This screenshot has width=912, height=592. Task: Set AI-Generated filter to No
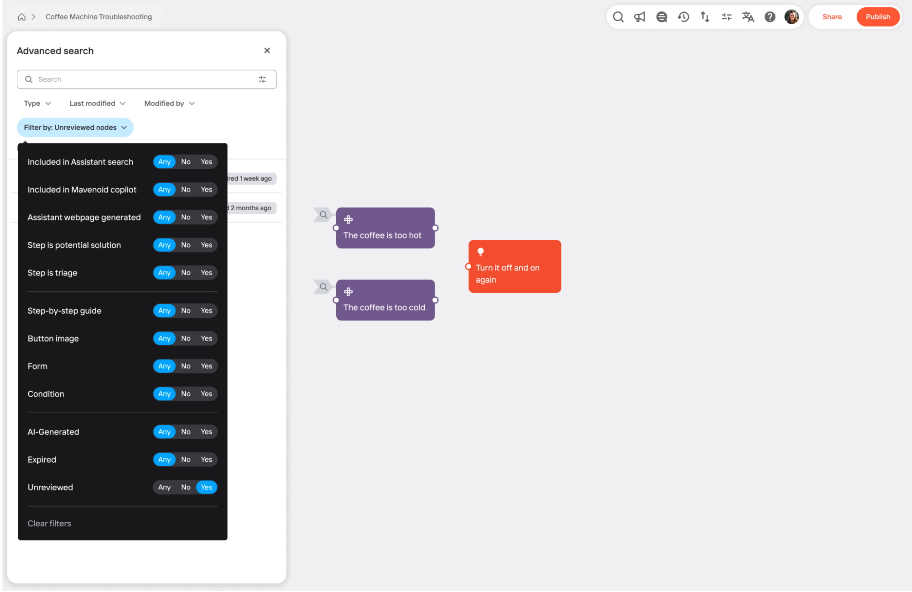[x=186, y=432]
